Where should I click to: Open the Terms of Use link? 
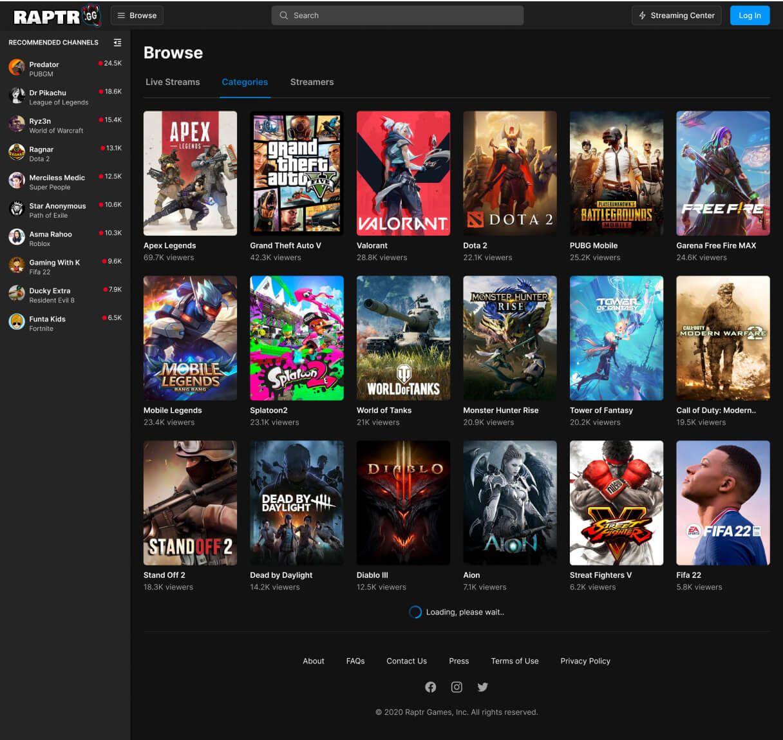click(514, 661)
